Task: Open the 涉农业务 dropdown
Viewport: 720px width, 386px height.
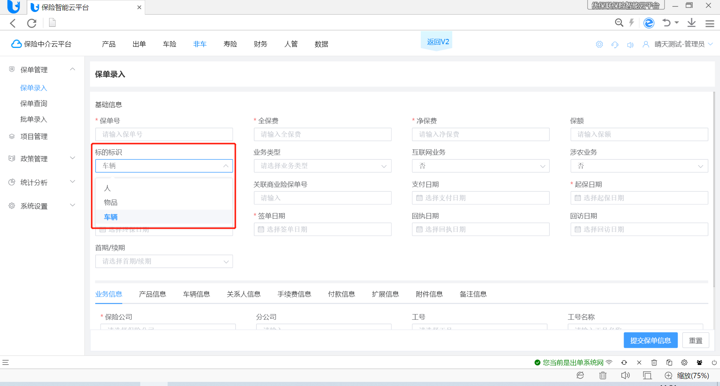Action: [639, 166]
